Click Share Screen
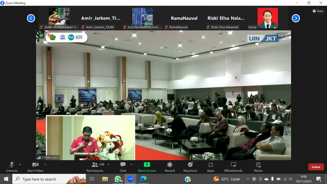 (x=147, y=167)
